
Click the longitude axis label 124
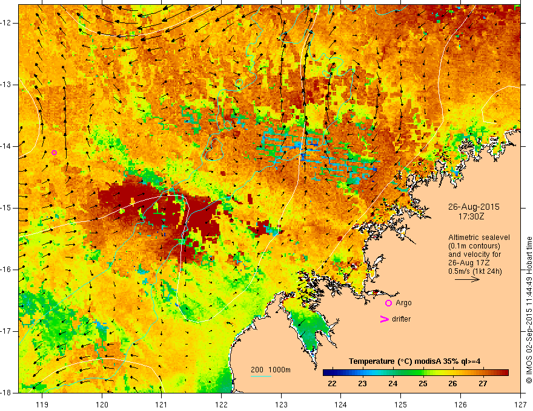coord(340,404)
